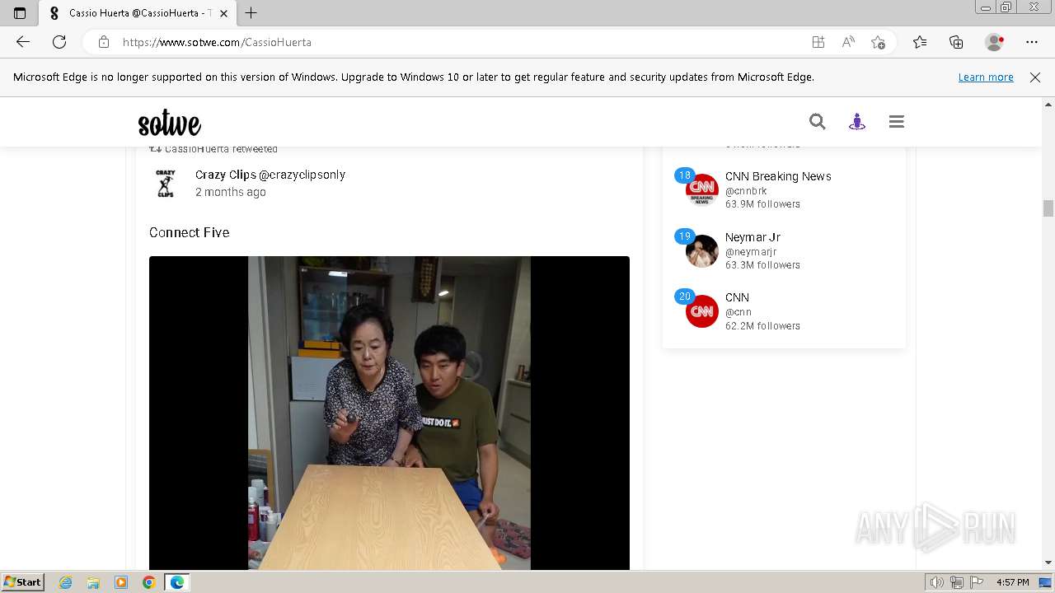Open the Favorites list
The height and width of the screenshot is (593, 1055).
point(920,42)
